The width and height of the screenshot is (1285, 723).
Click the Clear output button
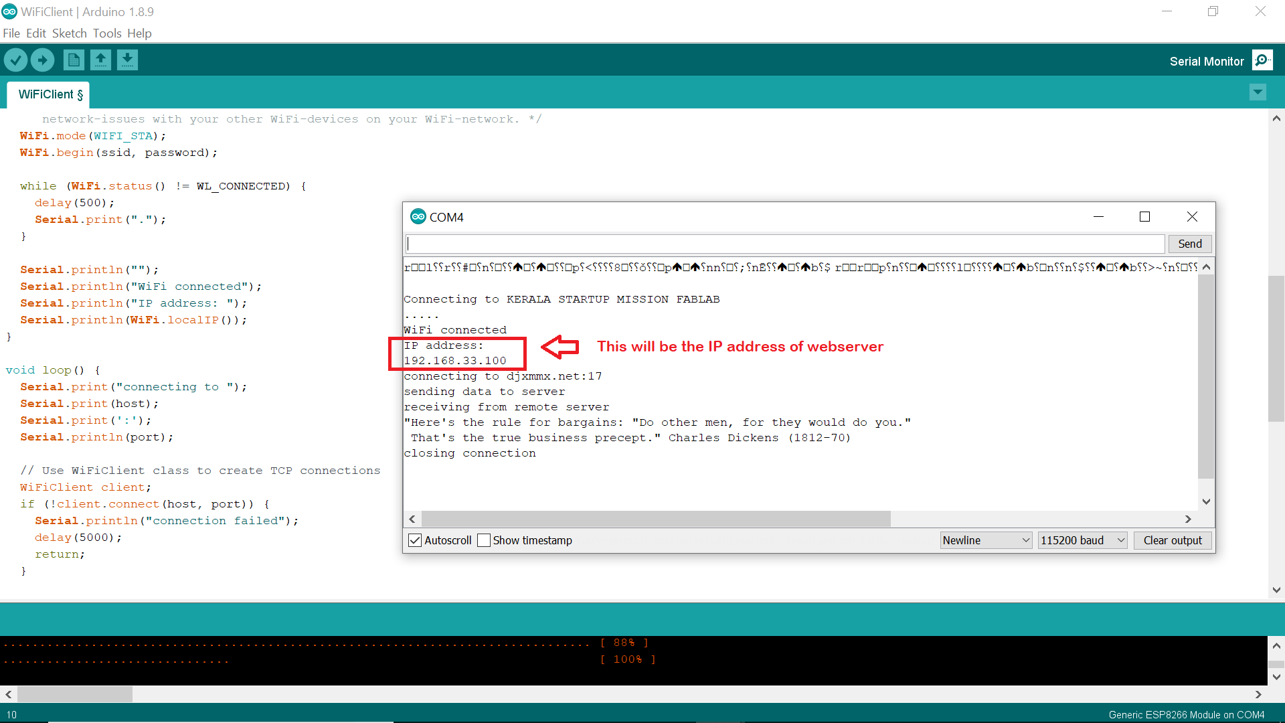tap(1173, 540)
